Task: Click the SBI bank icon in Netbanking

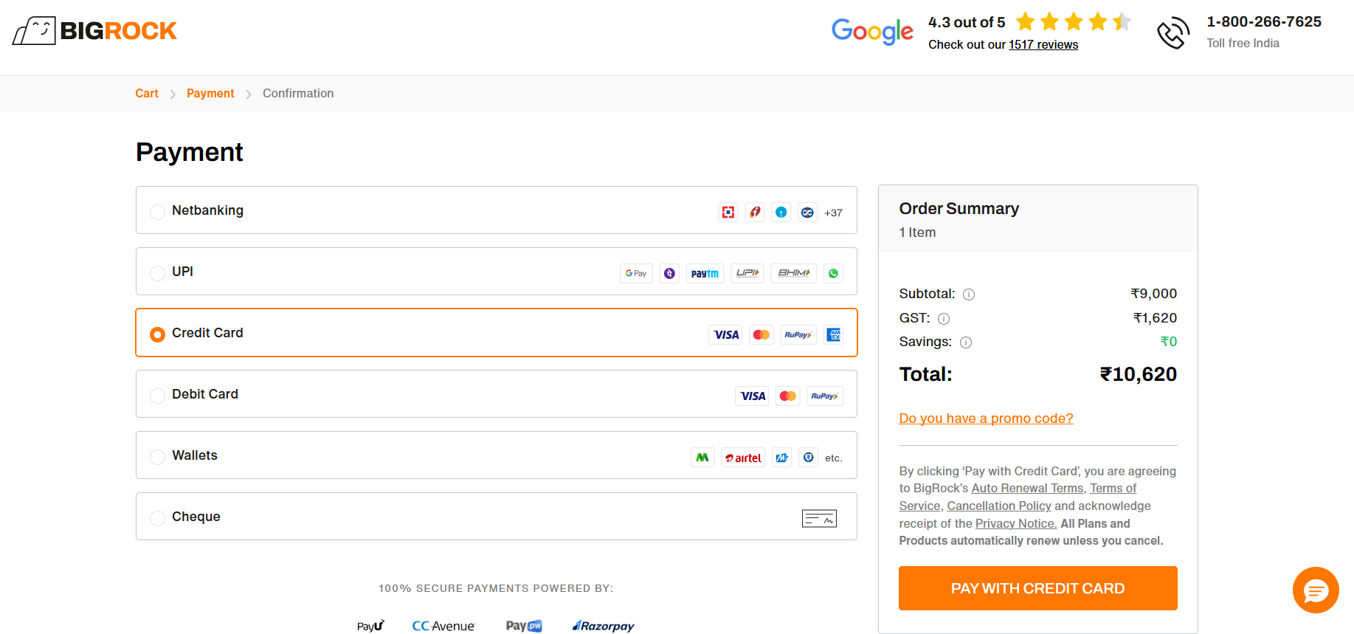Action: (x=781, y=213)
